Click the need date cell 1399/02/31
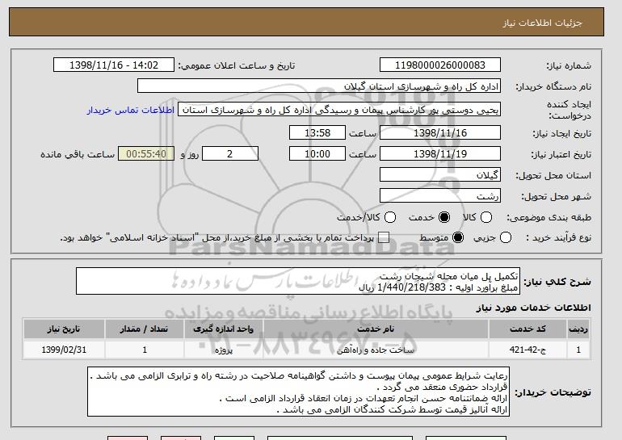The height and width of the screenshot is (440, 622). tap(64, 350)
